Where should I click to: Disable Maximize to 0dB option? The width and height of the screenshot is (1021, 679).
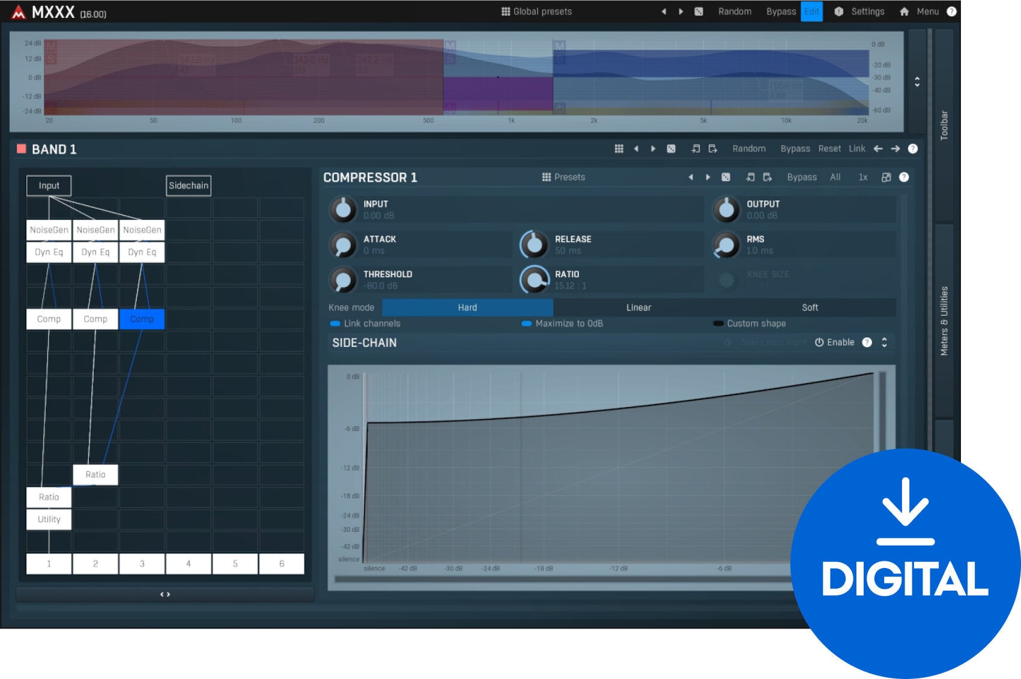coord(527,323)
